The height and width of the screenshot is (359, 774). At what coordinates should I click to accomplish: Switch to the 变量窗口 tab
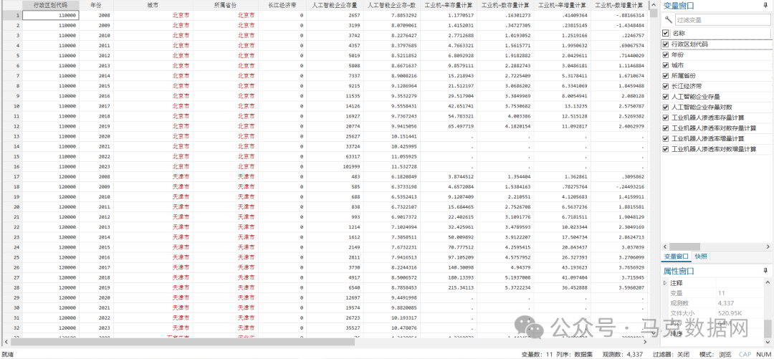point(677,257)
